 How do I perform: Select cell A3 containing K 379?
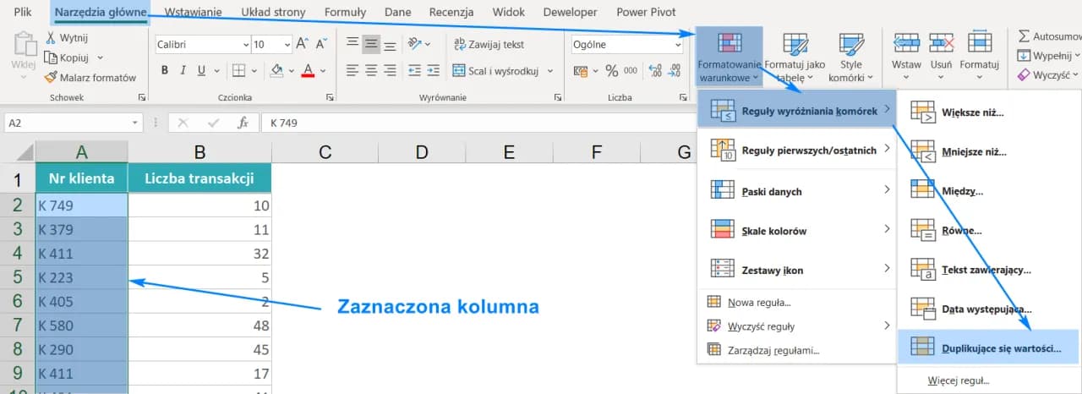tap(81, 229)
